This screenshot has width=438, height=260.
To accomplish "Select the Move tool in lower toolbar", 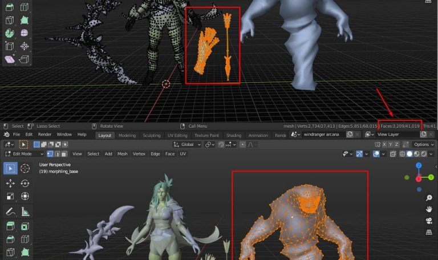I will point(10,183).
